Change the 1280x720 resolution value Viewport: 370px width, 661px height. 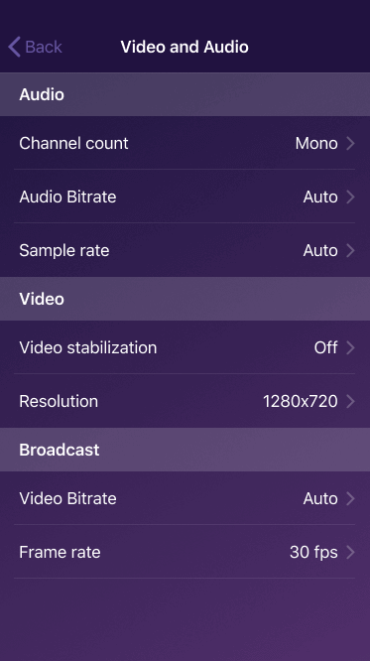click(x=301, y=401)
